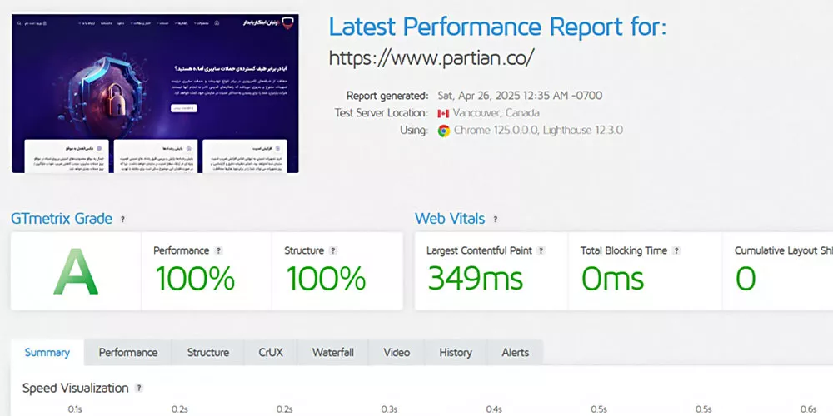833x416 pixels.
Task: Click the green A grade letter
Action: [76, 272]
